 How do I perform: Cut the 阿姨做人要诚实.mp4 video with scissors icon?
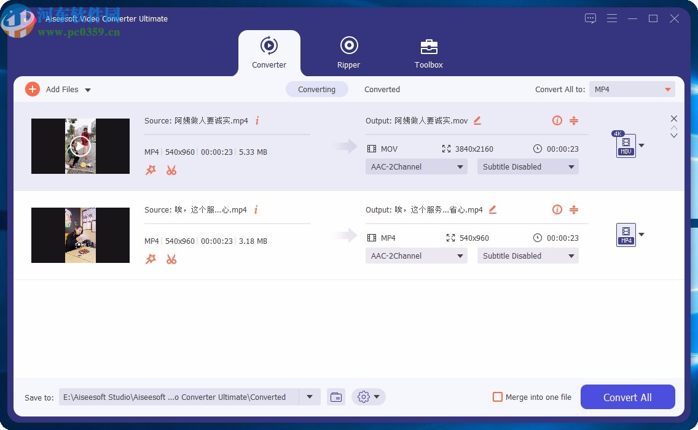point(171,170)
